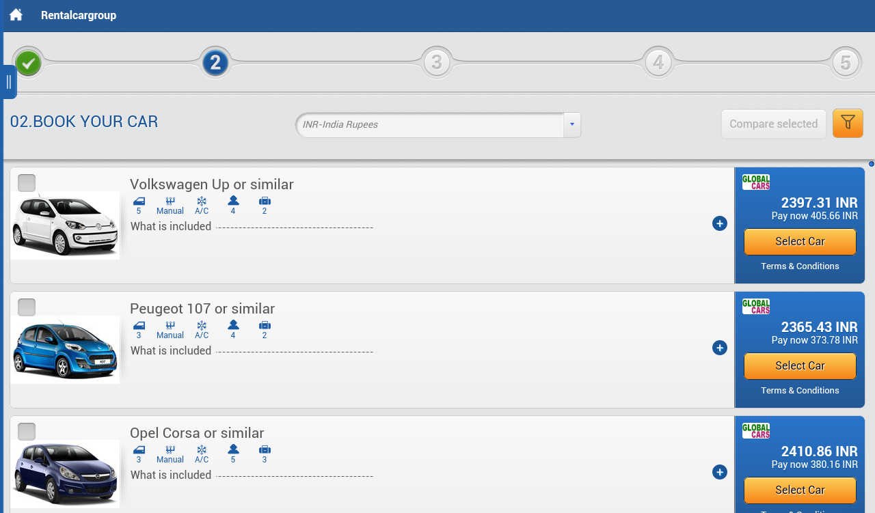Select Car for Peugeot 107
Image resolution: width=875 pixels, height=513 pixels.
click(800, 366)
